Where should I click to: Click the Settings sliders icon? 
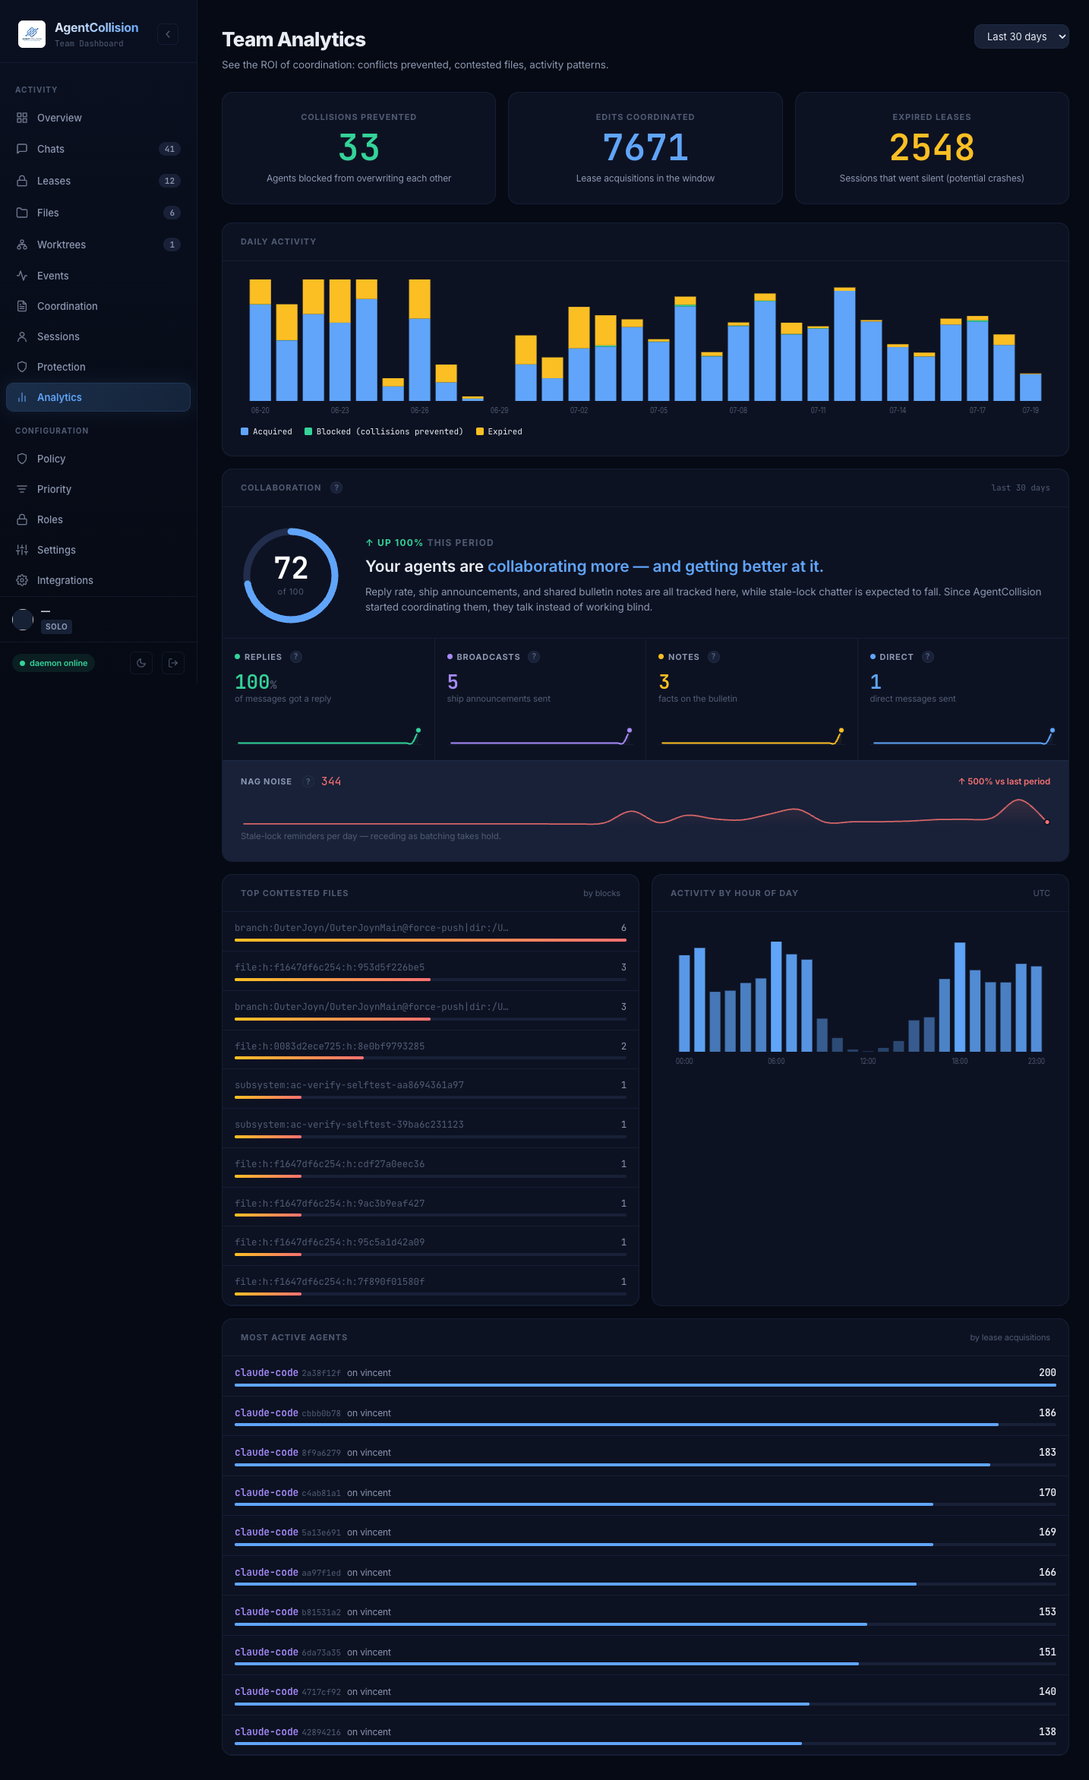tap(22, 550)
